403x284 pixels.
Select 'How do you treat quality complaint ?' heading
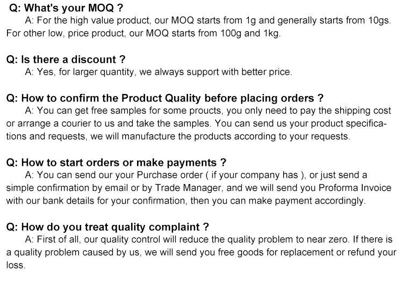click(x=107, y=227)
